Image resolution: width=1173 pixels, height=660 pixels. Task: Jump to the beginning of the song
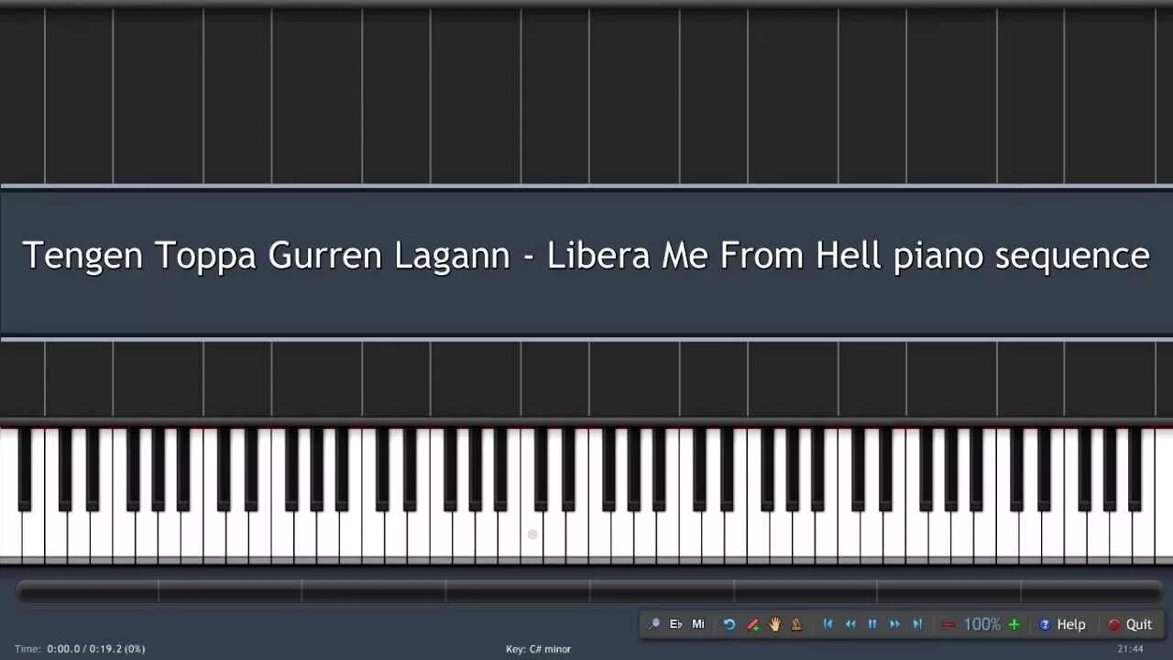click(x=828, y=624)
